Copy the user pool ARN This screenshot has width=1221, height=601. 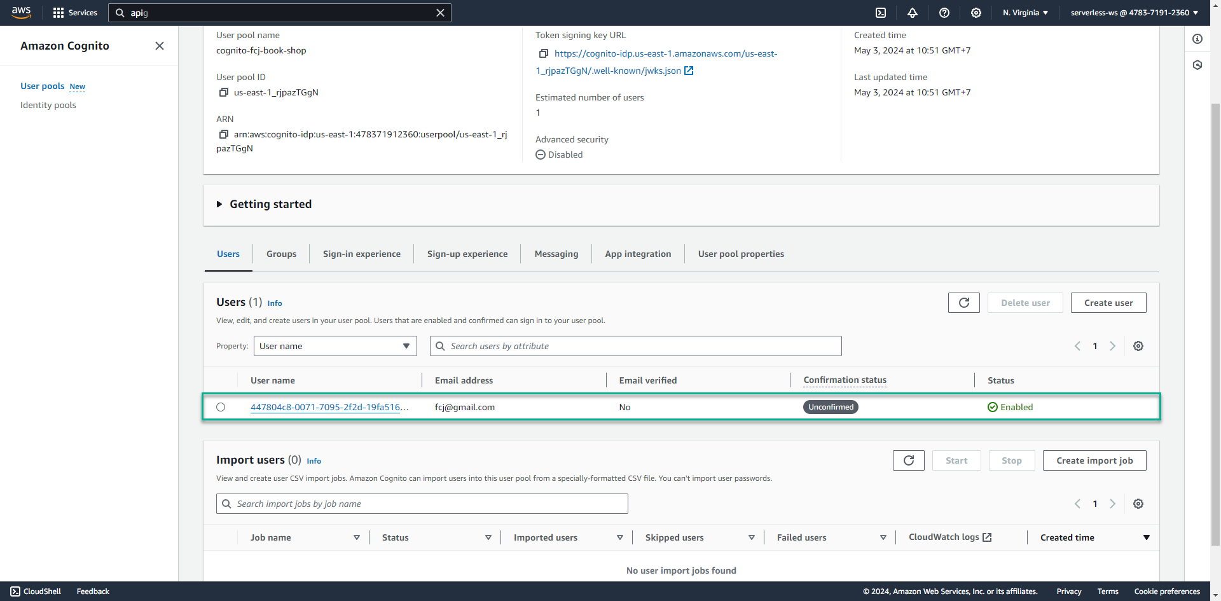pos(223,134)
